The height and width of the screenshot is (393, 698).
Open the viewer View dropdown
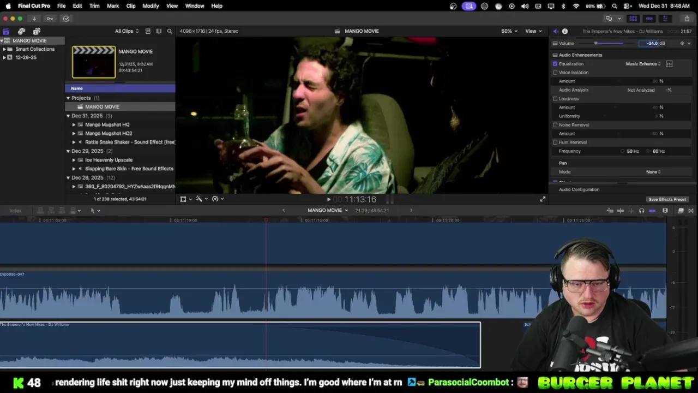coord(533,31)
